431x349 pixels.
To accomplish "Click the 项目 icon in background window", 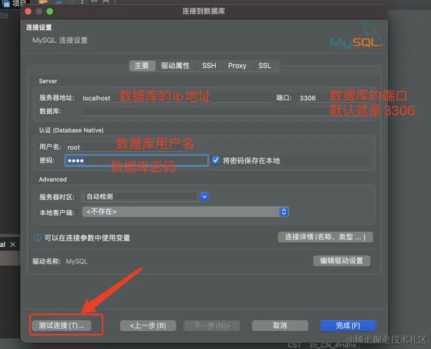I will tap(6, 3).
